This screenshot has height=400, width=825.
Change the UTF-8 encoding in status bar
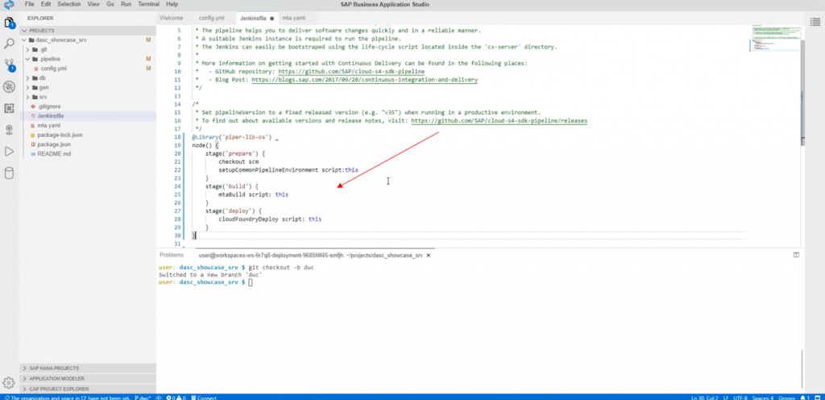point(740,398)
